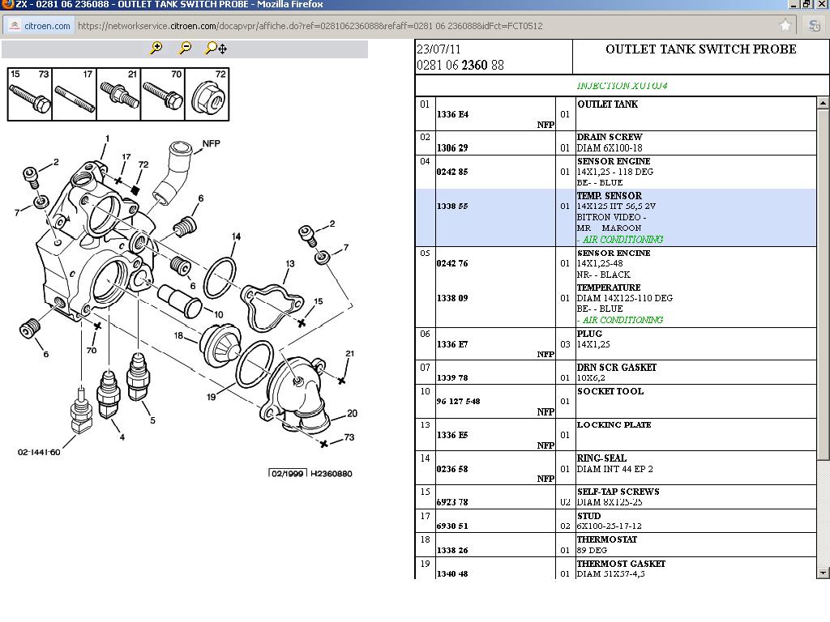
Task: Click the THERMOST GASKET description
Action: click(622, 564)
